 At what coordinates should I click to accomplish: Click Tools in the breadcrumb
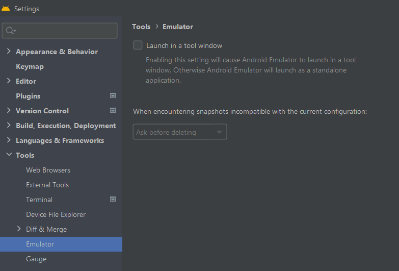click(141, 27)
